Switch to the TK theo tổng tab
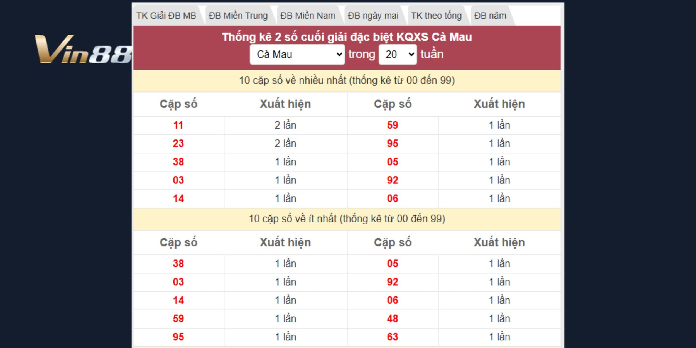The image size is (696, 348). tap(437, 16)
